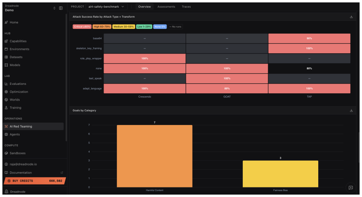Click the Harmful Content bar
Viewport: 362px width, 197px height.
point(155,156)
